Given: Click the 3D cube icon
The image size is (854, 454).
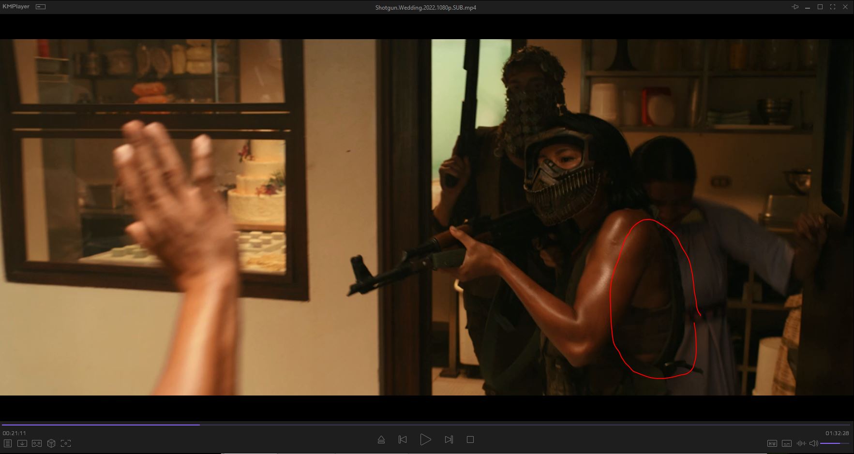Looking at the screenshot, I should 51,443.
